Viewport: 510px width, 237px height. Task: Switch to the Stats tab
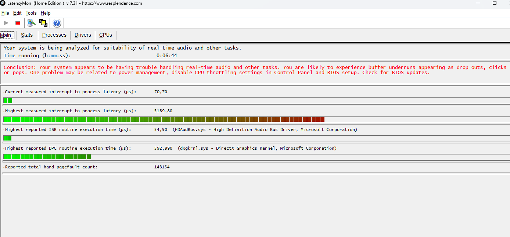[x=27, y=35]
